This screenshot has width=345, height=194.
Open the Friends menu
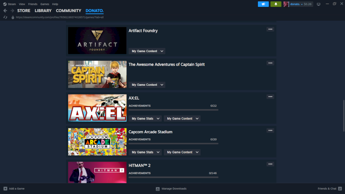tap(33, 4)
